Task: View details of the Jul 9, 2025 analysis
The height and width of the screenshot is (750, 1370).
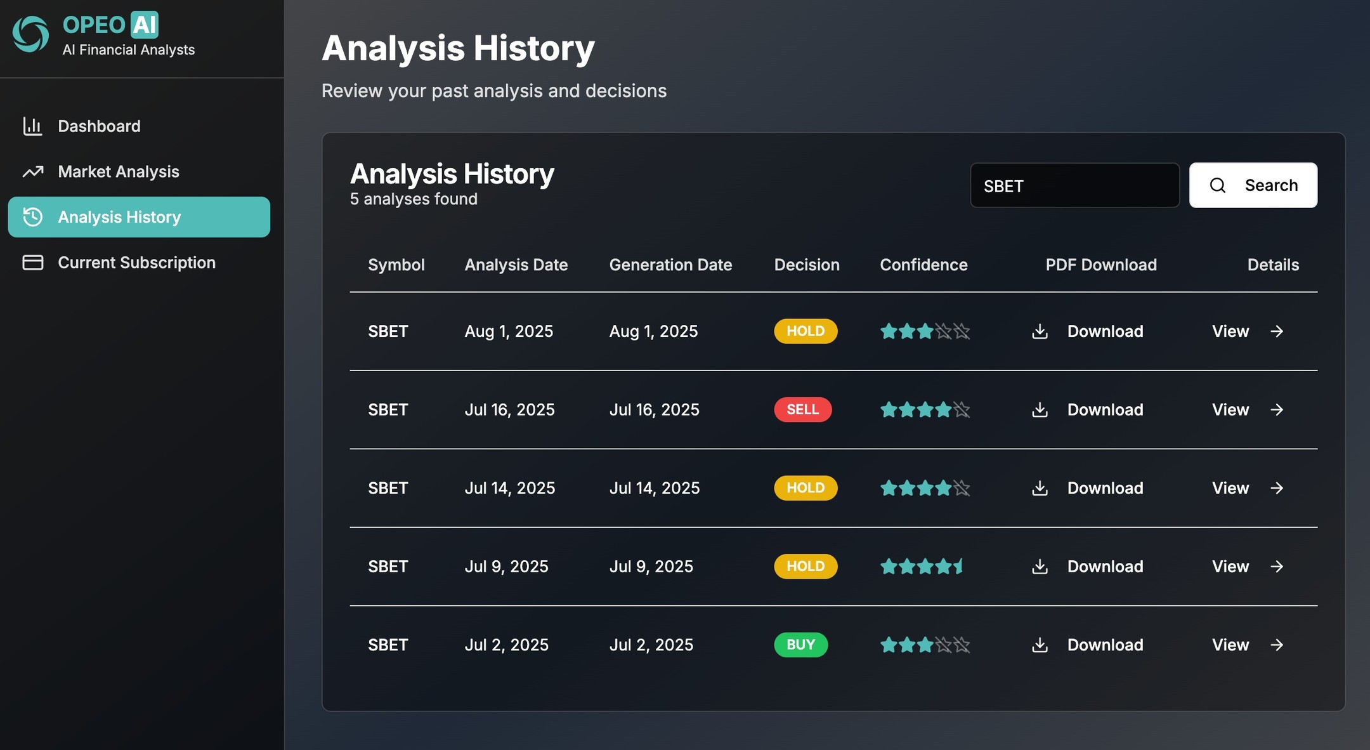Action: point(1248,567)
